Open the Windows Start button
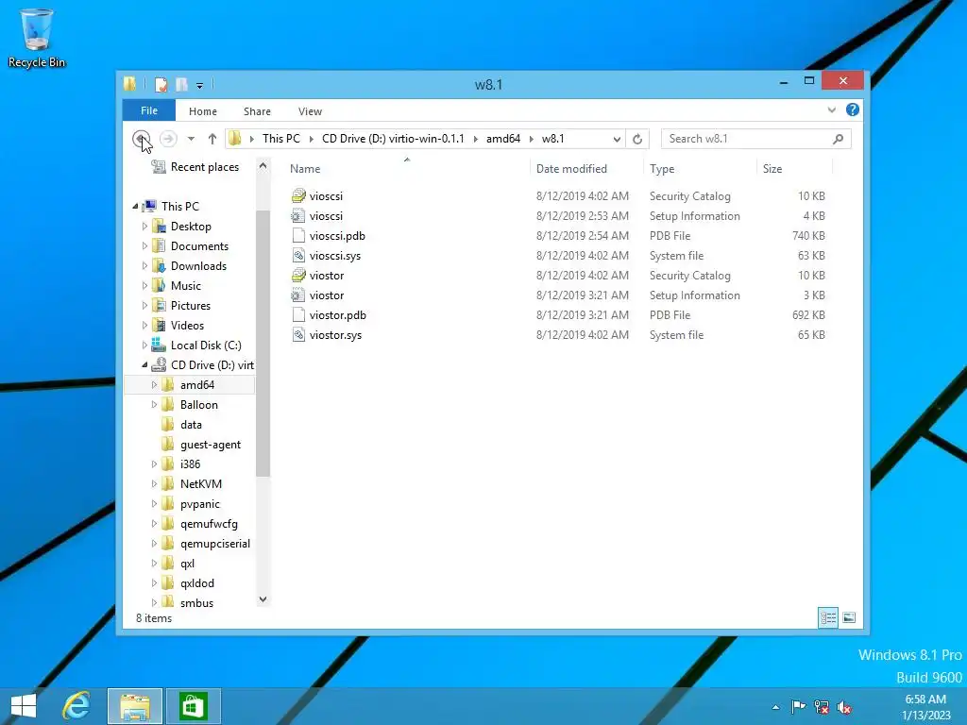Screen dimensions: 967x725 point(24,706)
